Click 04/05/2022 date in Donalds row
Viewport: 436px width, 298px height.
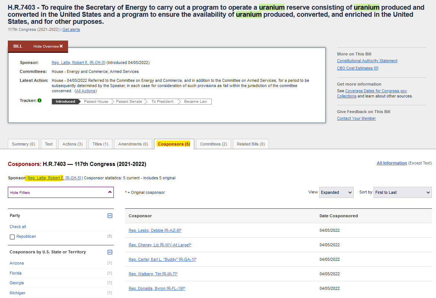(330, 288)
